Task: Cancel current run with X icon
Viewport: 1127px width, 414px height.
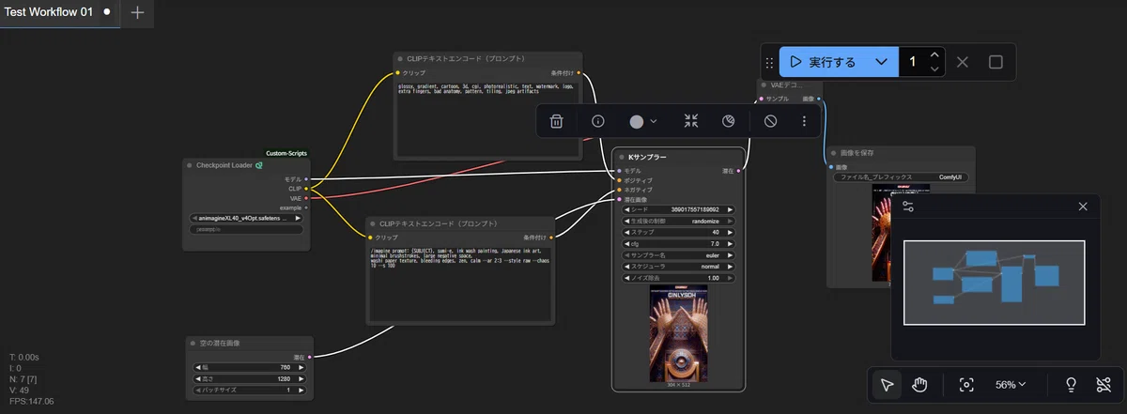Action: pyautogui.click(x=963, y=62)
